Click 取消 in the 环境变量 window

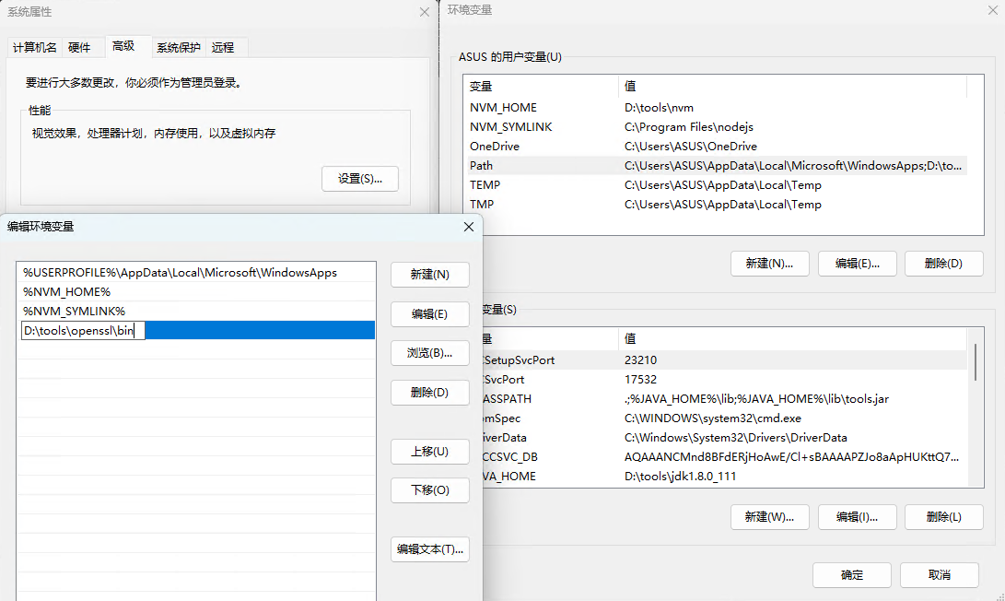click(x=940, y=575)
